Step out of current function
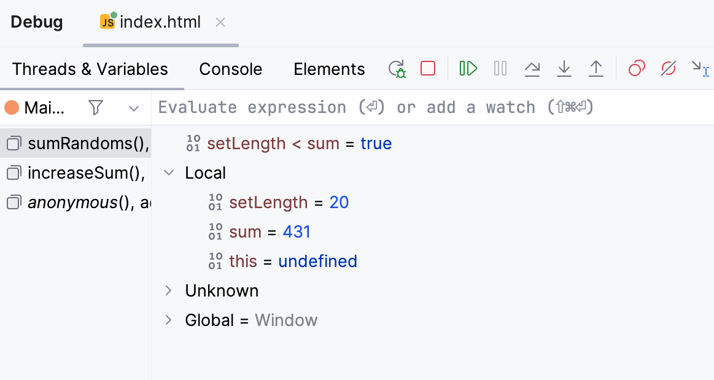Screen dimensions: 714x380 (x=596, y=68)
